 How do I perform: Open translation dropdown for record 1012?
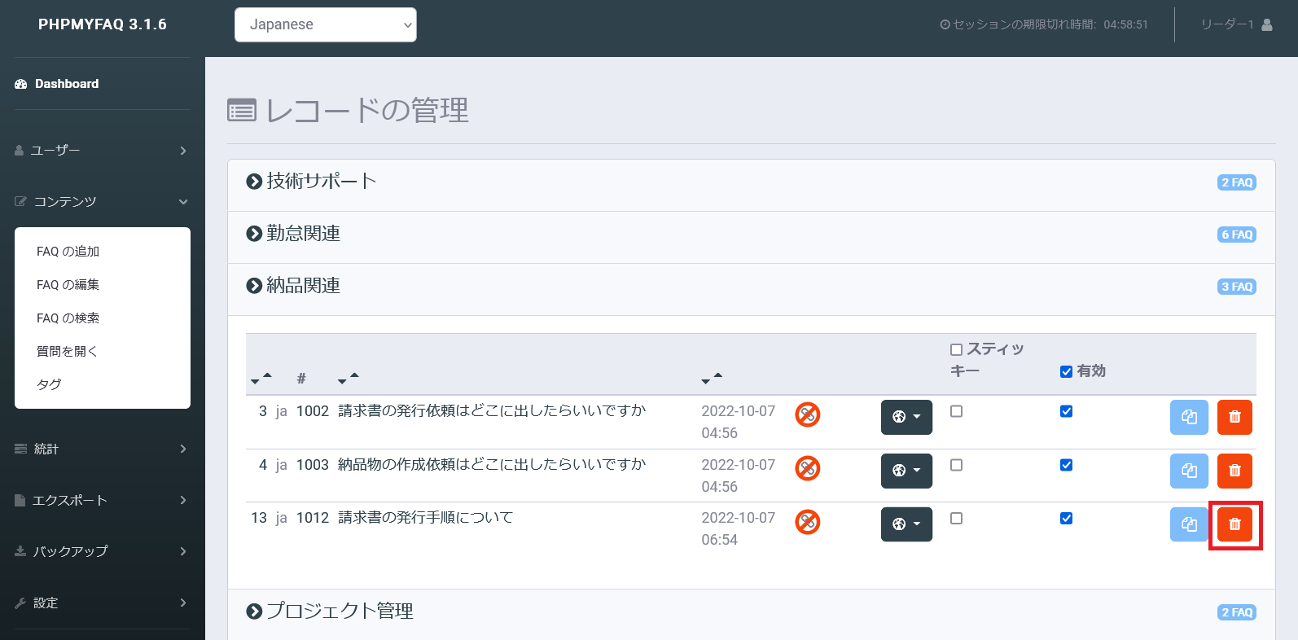[906, 524]
